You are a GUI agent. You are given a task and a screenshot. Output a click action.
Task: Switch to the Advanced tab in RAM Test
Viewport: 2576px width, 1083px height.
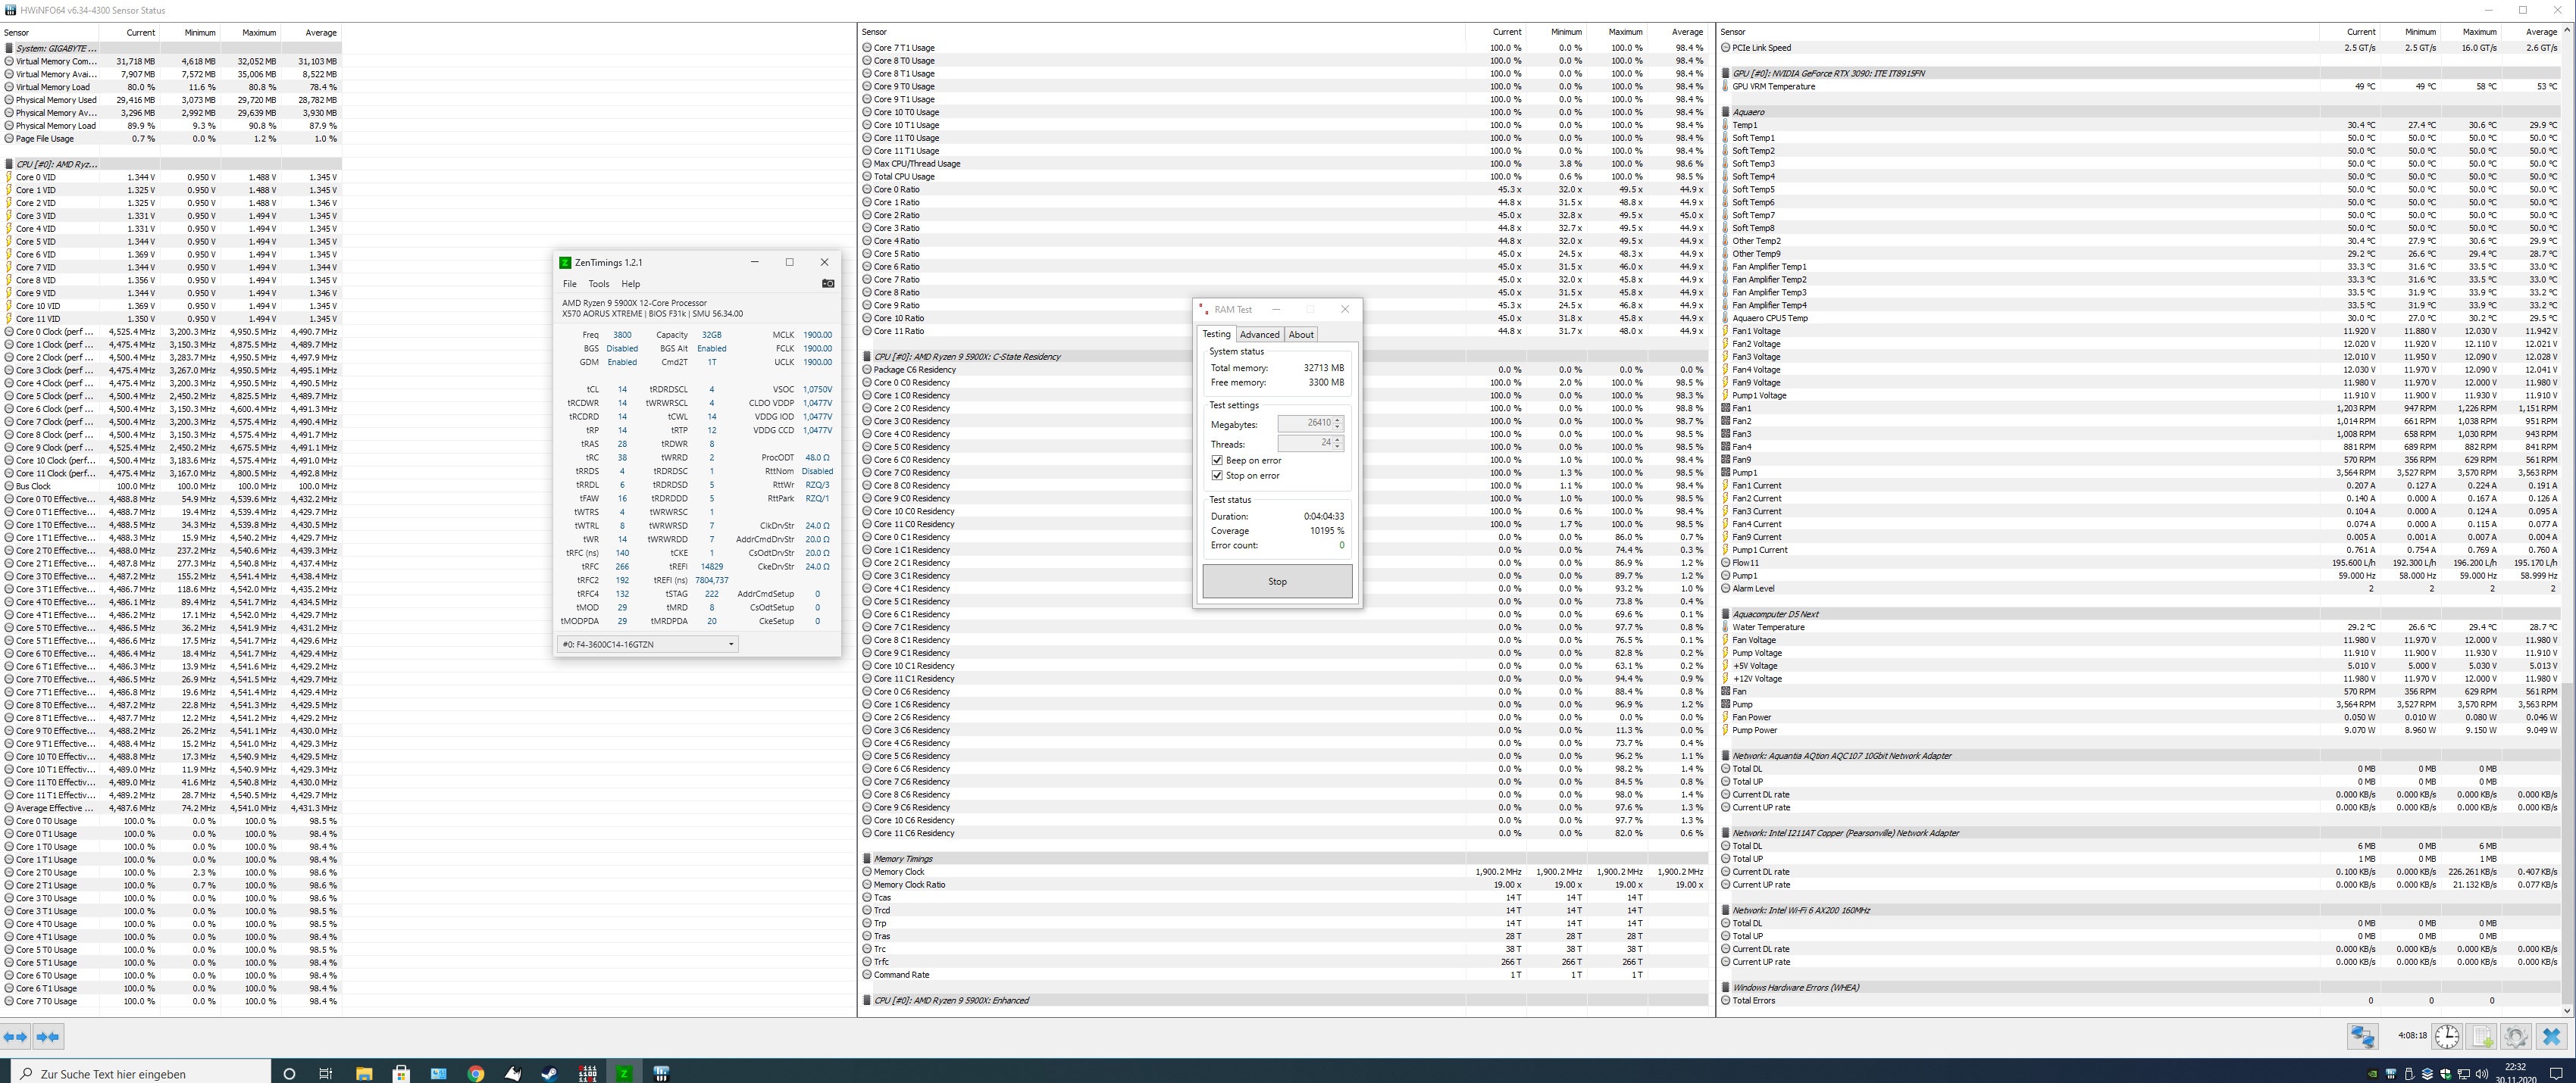click(x=1260, y=334)
